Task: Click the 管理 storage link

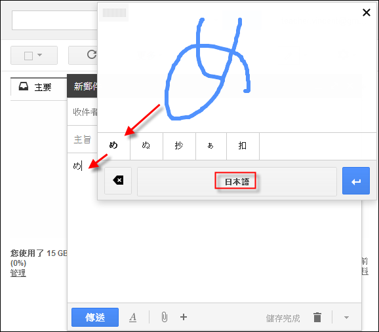Action: tap(18, 273)
